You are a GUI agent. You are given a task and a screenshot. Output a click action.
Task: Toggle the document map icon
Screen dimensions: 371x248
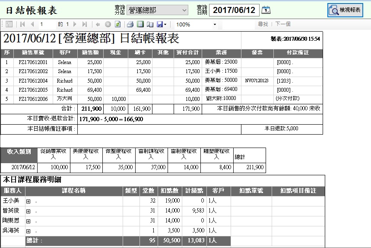[9, 24]
